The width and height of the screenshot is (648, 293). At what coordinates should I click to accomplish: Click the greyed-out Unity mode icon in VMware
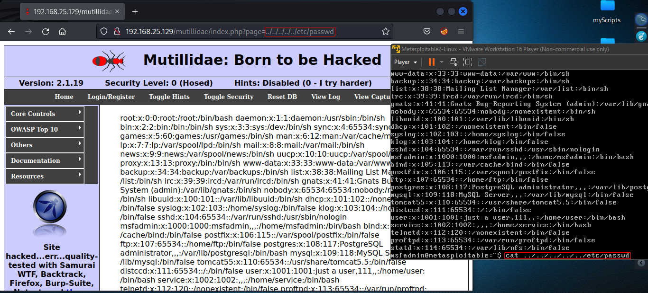pos(482,62)
